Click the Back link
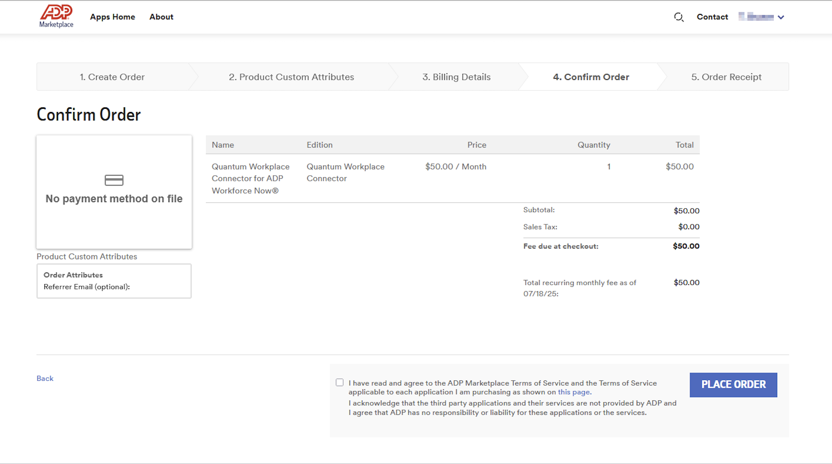 tap(45, 378)
